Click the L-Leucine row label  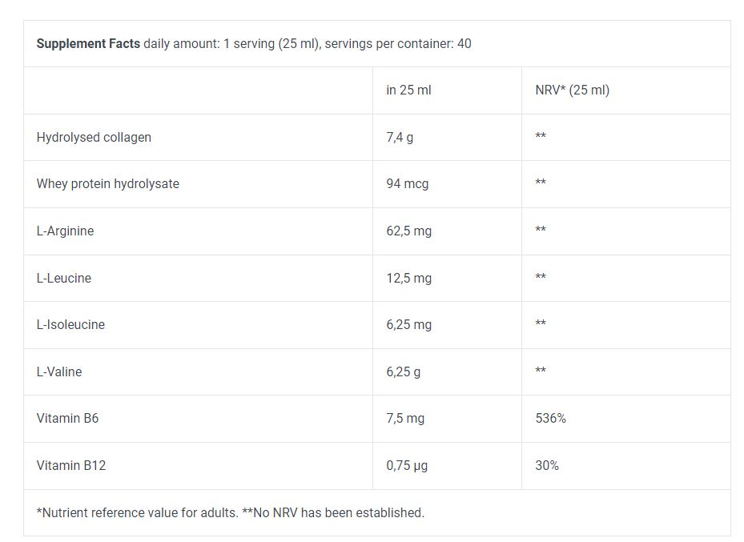[x=64, y=278]
